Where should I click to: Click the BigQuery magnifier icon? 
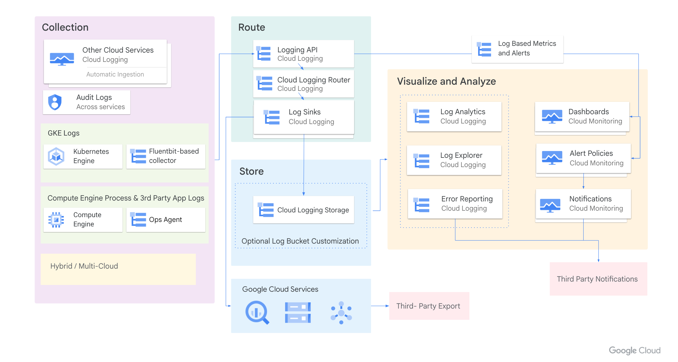click(x=257, y=313)
